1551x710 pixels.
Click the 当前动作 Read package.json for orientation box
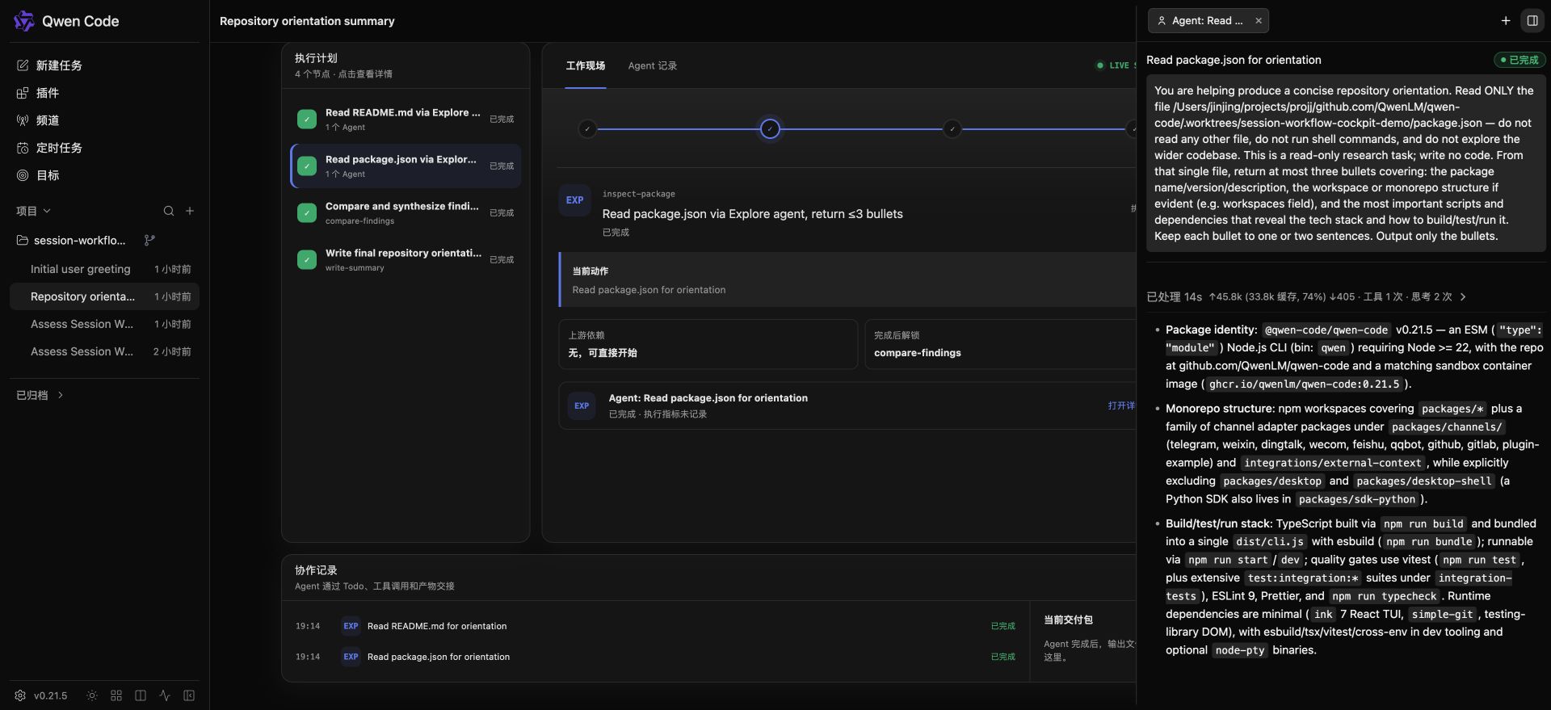847,279
